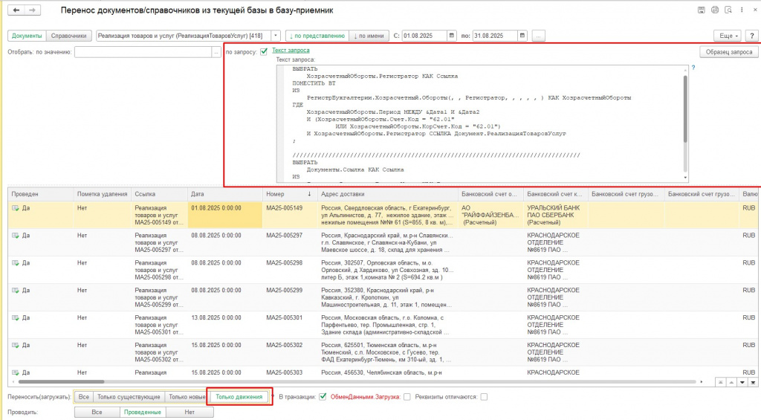Click the save icon in the title bar

(x=702, y=10)
